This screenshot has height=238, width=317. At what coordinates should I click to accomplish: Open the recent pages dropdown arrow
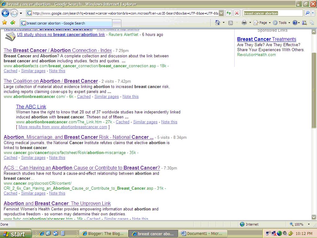21,13
